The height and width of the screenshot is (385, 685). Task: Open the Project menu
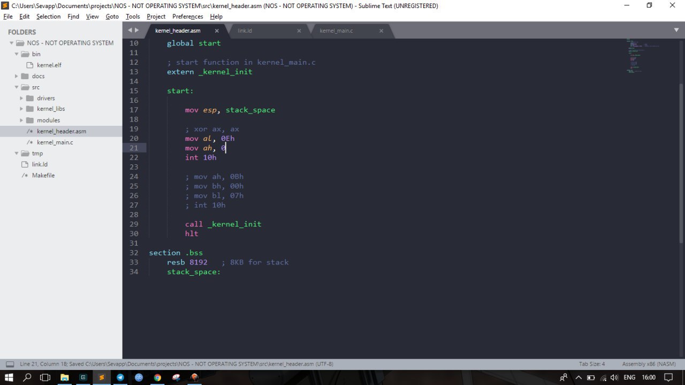pos(156,17)
